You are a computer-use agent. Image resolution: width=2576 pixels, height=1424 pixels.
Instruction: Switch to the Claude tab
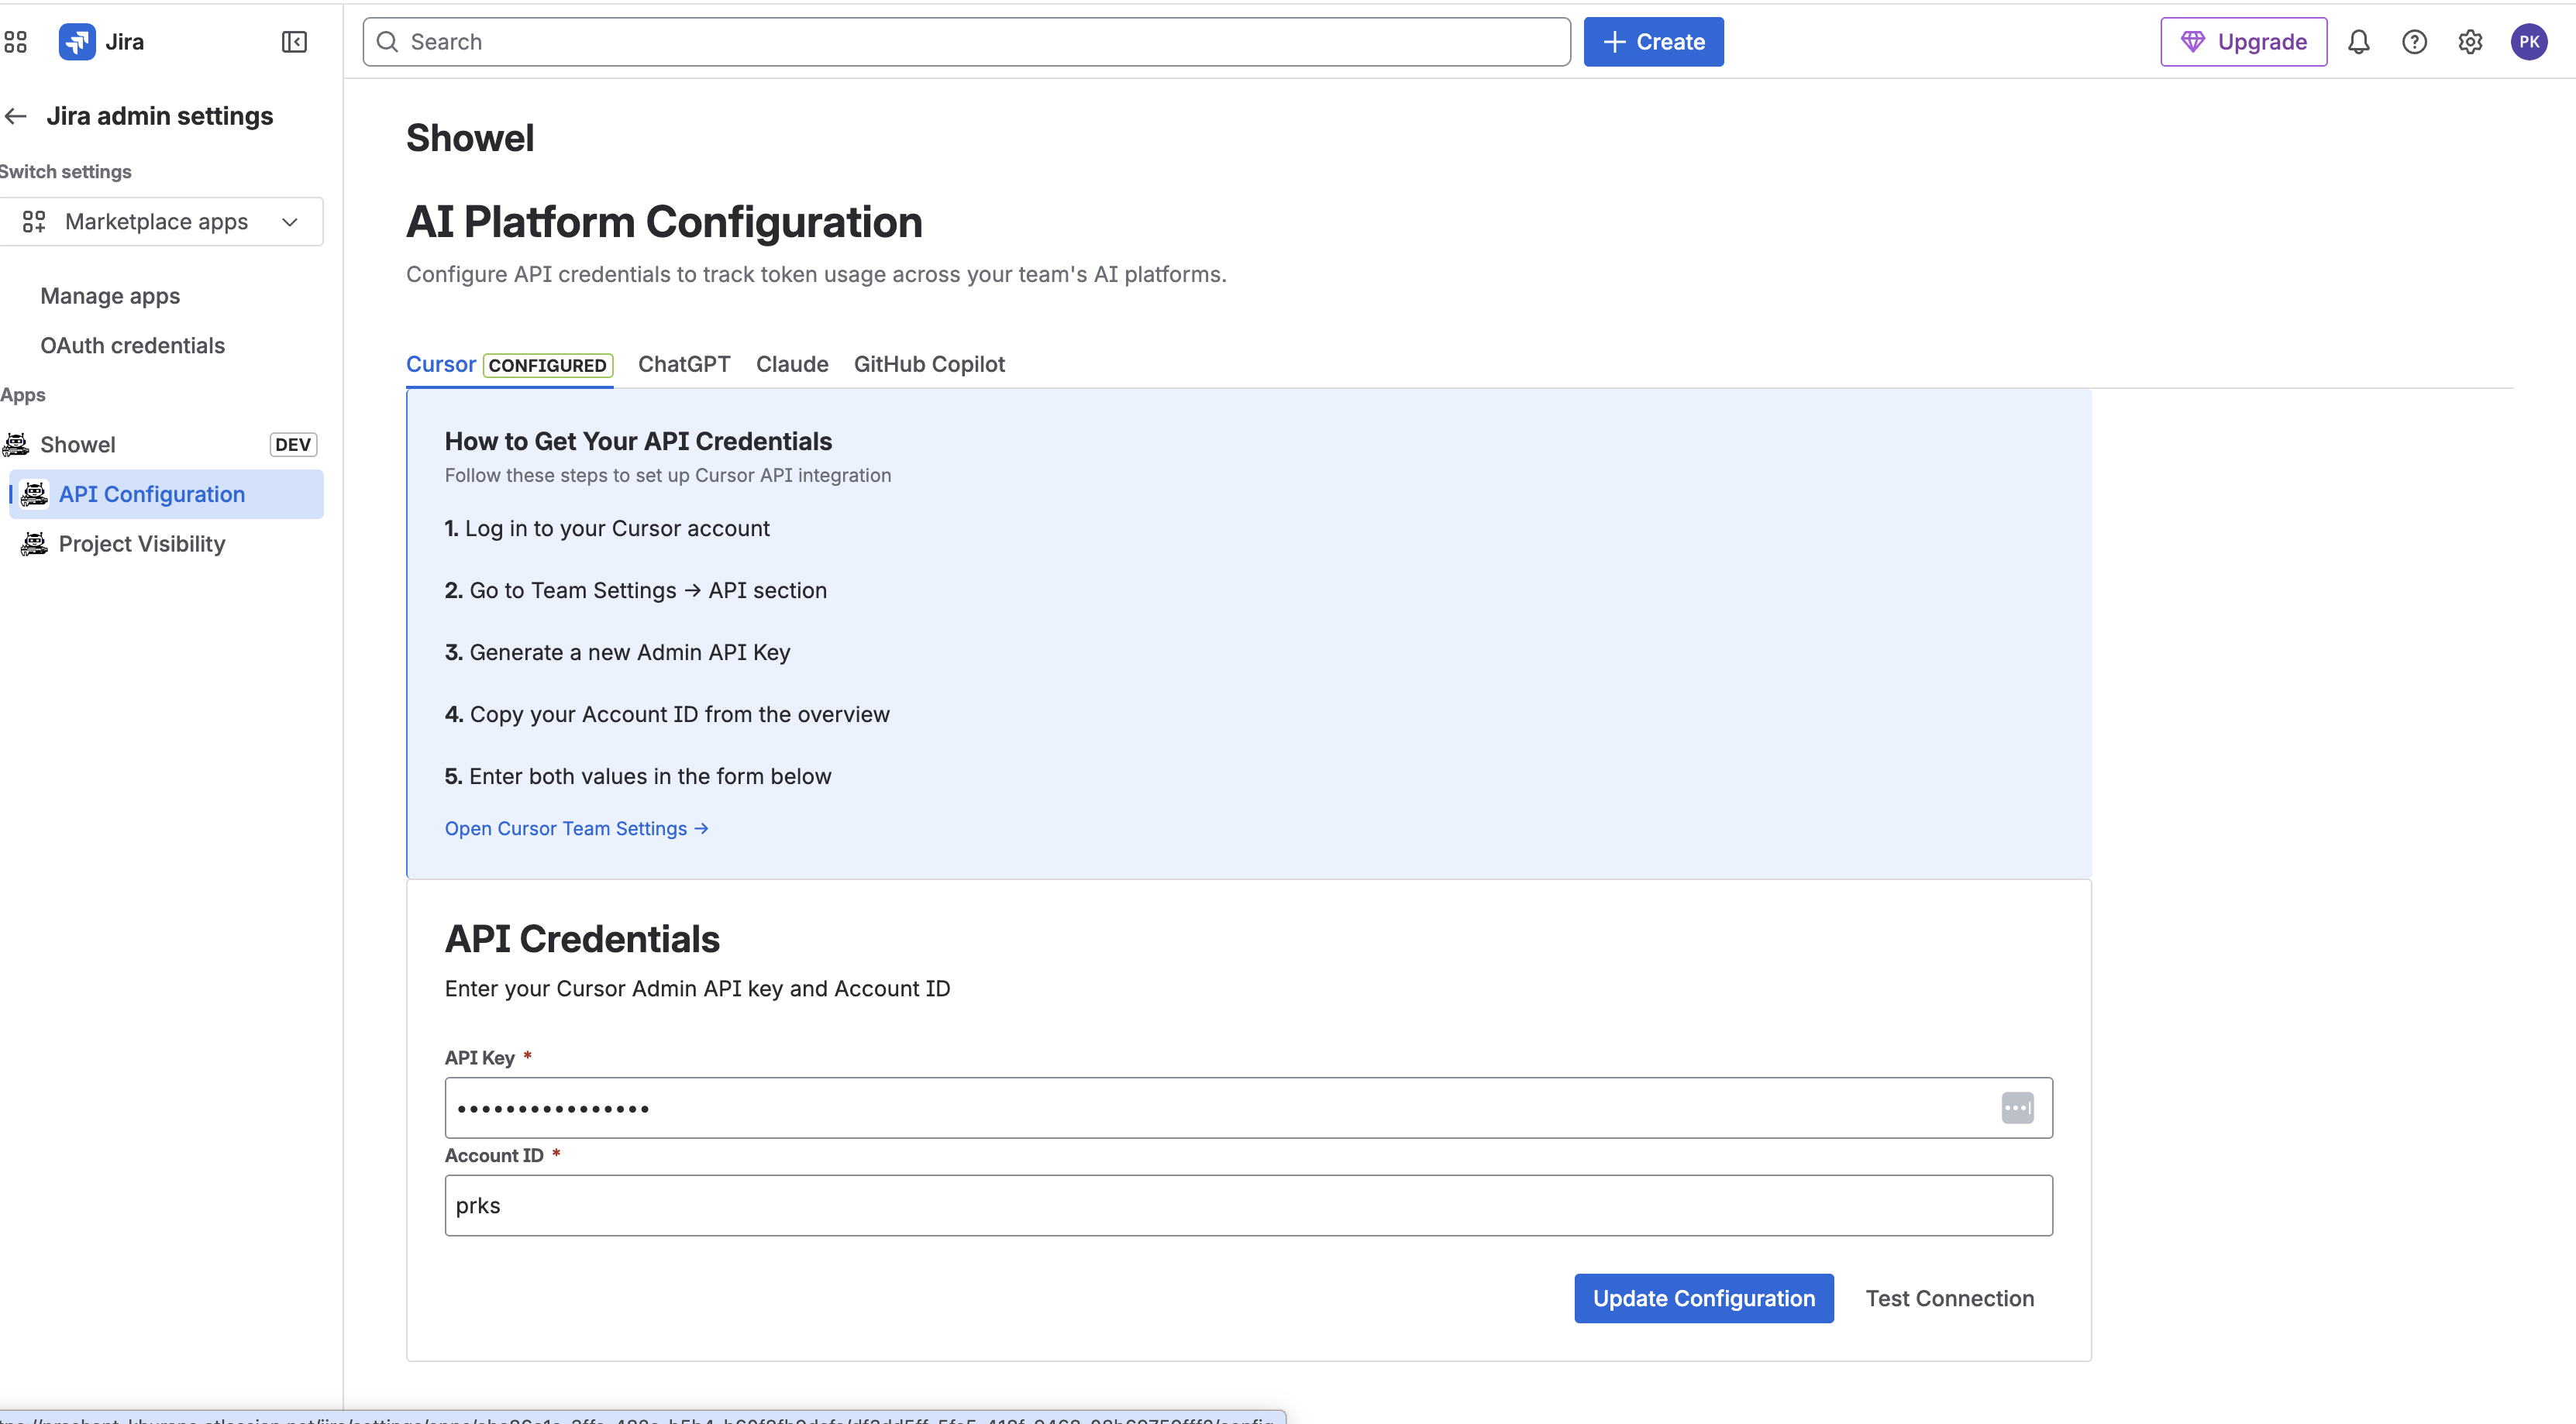pos(792,364)
